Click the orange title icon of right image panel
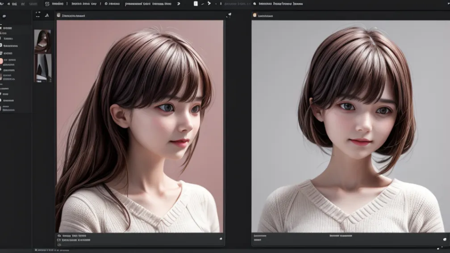 pos(254,15)
